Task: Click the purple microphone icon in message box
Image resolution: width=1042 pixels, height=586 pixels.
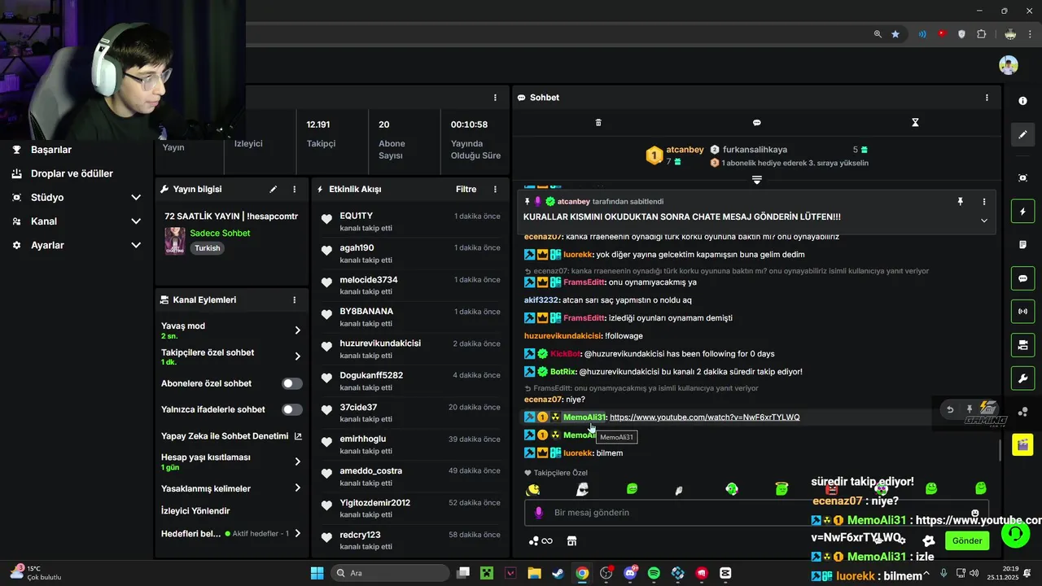Action: 538,513
